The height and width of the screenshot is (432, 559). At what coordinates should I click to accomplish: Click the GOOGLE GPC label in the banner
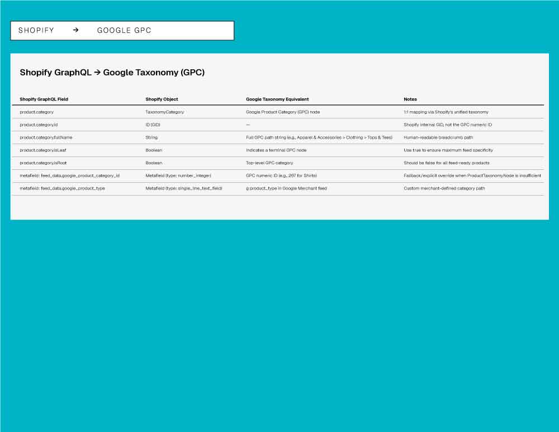click(x=124, y=30)
